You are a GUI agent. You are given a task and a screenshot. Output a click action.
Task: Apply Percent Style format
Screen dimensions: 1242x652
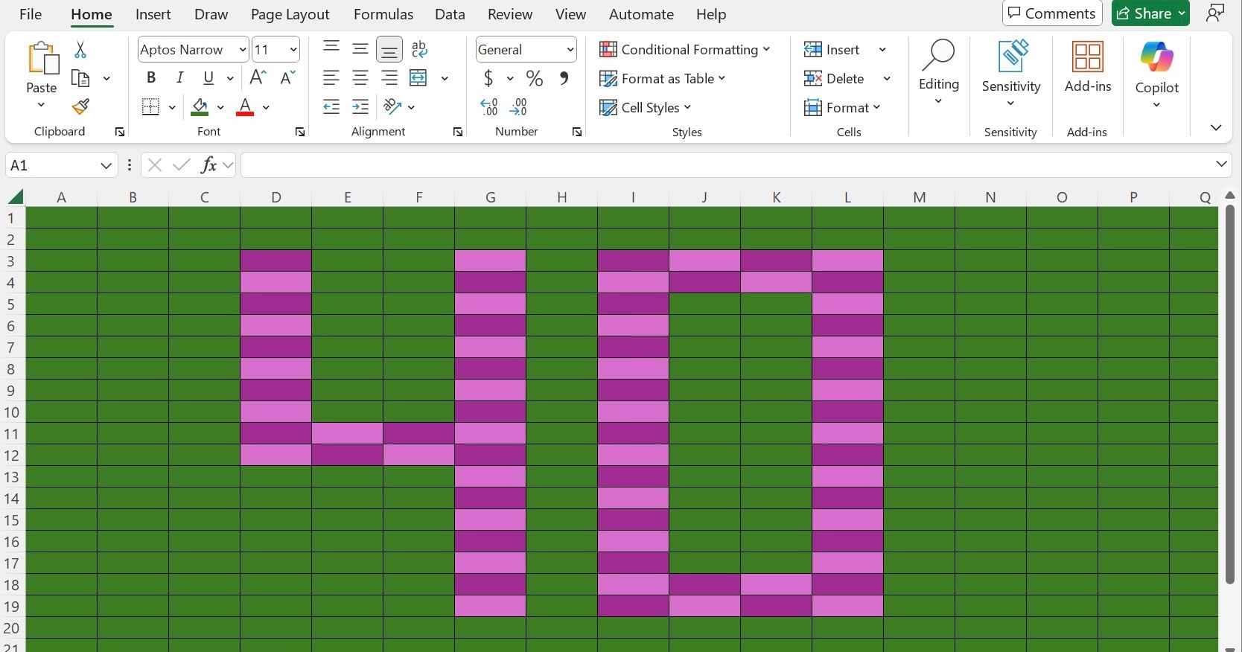[534, 78]
